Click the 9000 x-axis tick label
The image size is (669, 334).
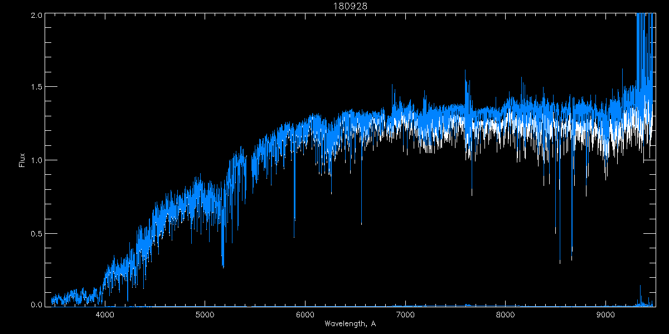click(x=605, y=315)
